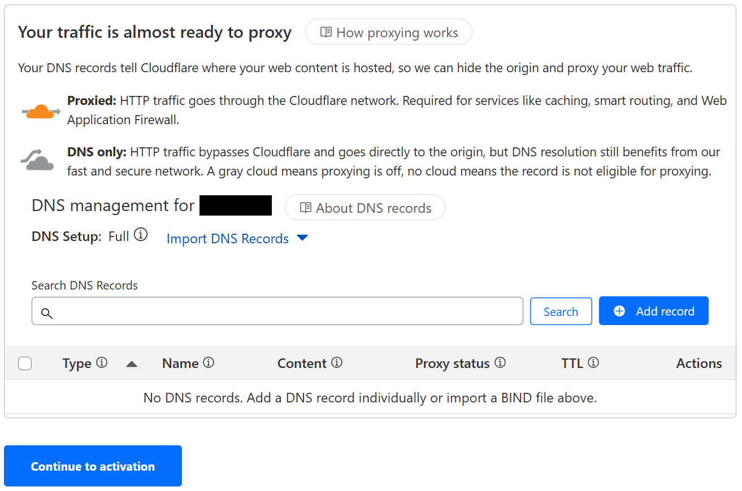Image resolution: width=742 pixels, height=491 pixels.
Task: Click the gray DNS only cloud icon
Action: coord(36,160)
